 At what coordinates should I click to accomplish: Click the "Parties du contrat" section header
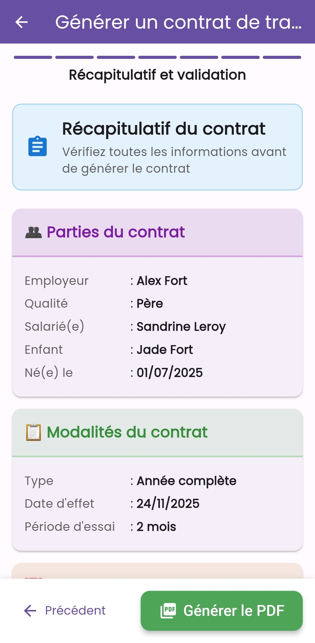point(116,232)
